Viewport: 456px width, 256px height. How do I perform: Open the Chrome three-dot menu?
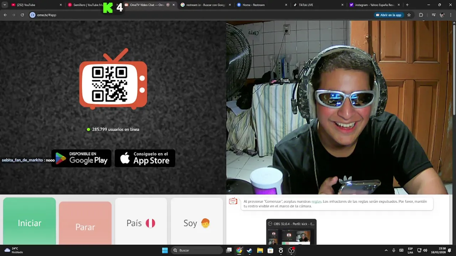pyautogui.click(x=451, y=15)
